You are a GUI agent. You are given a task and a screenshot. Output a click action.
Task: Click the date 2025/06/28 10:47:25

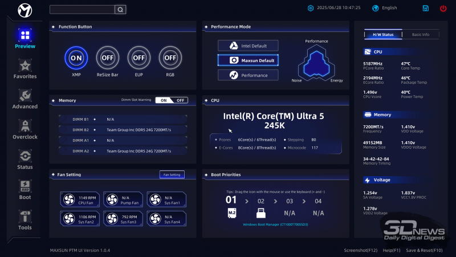(339, 8)
